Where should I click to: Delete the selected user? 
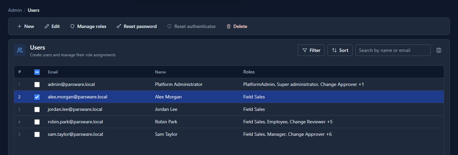[x=237, y=26]
